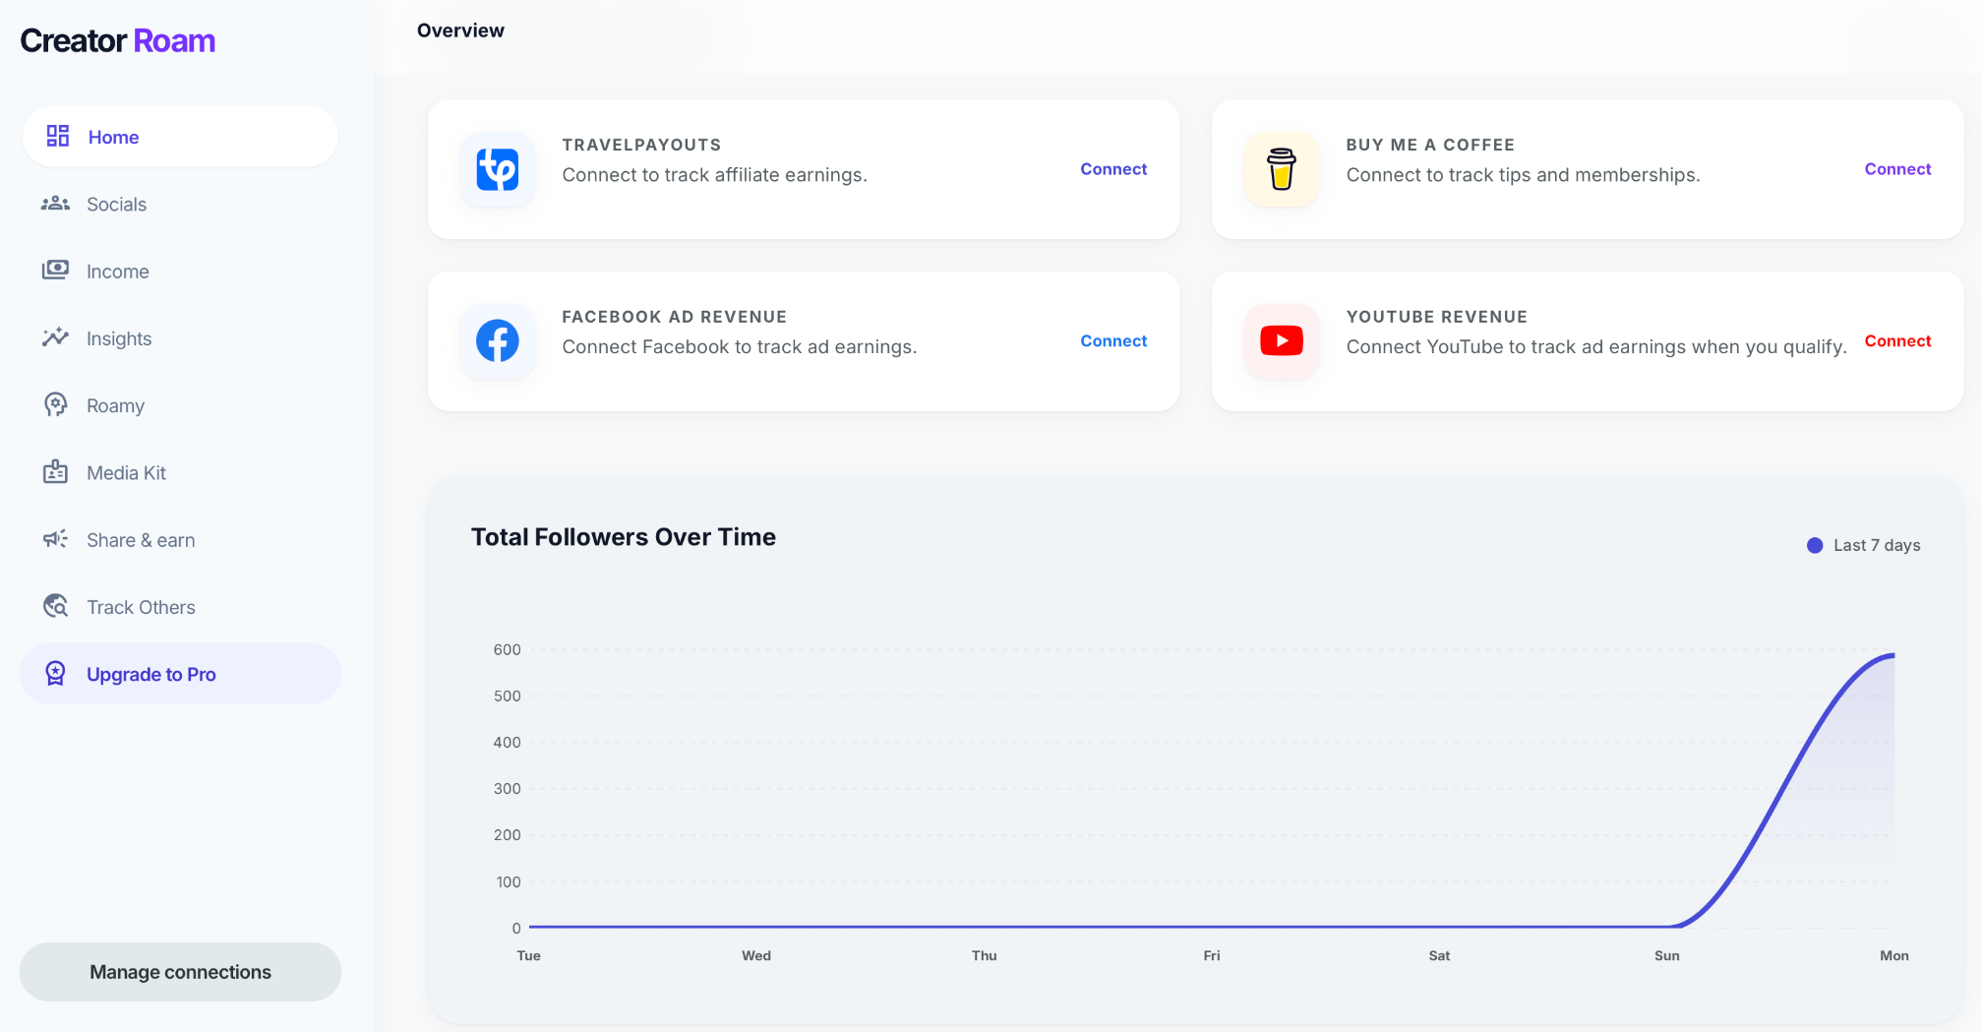Click the Media Kit badge icon
The width and height of the screenshot is (1982, 1032).
pyautogui.click(x=55, y=472)
